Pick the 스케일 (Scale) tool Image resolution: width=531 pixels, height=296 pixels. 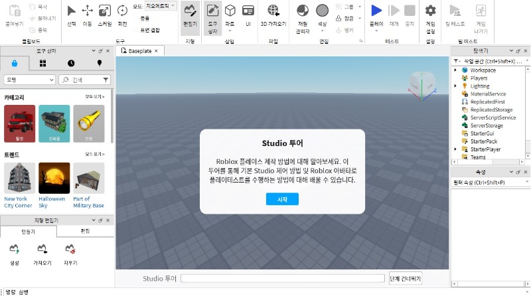coord(105,15)
